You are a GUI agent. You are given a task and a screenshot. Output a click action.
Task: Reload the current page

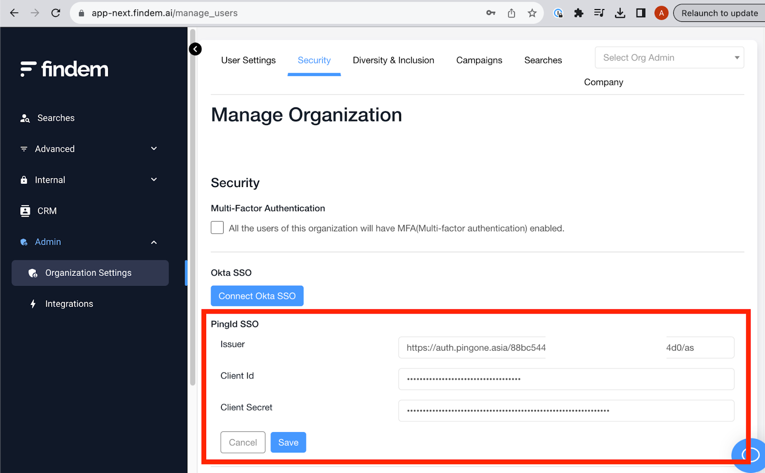[x=55, y=13]
